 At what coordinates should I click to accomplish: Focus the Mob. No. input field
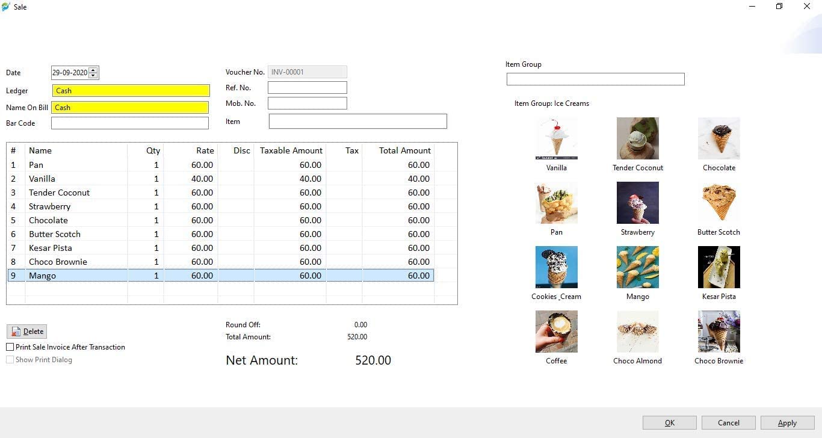(307, 103)
